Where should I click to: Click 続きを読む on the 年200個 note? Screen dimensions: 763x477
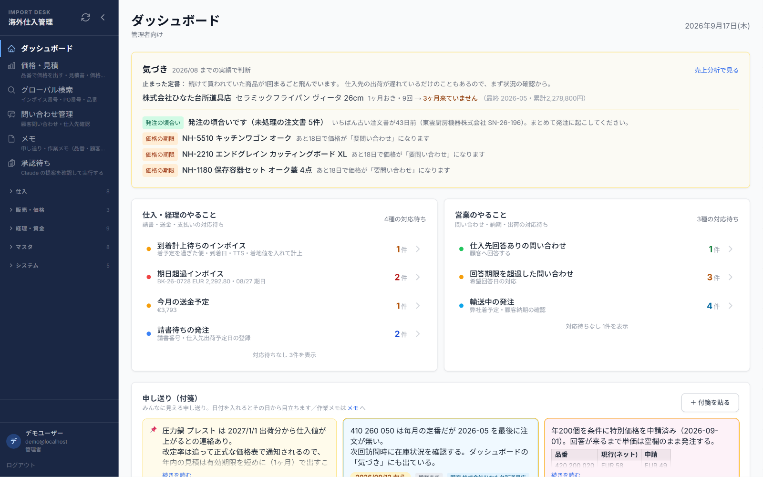[x=566, y=475]
